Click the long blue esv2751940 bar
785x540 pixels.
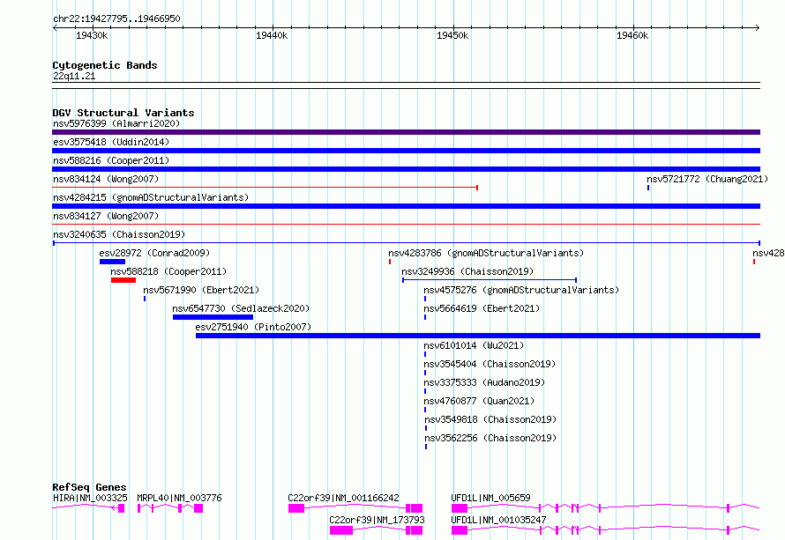pyautogui.click(x=478, y=336)
